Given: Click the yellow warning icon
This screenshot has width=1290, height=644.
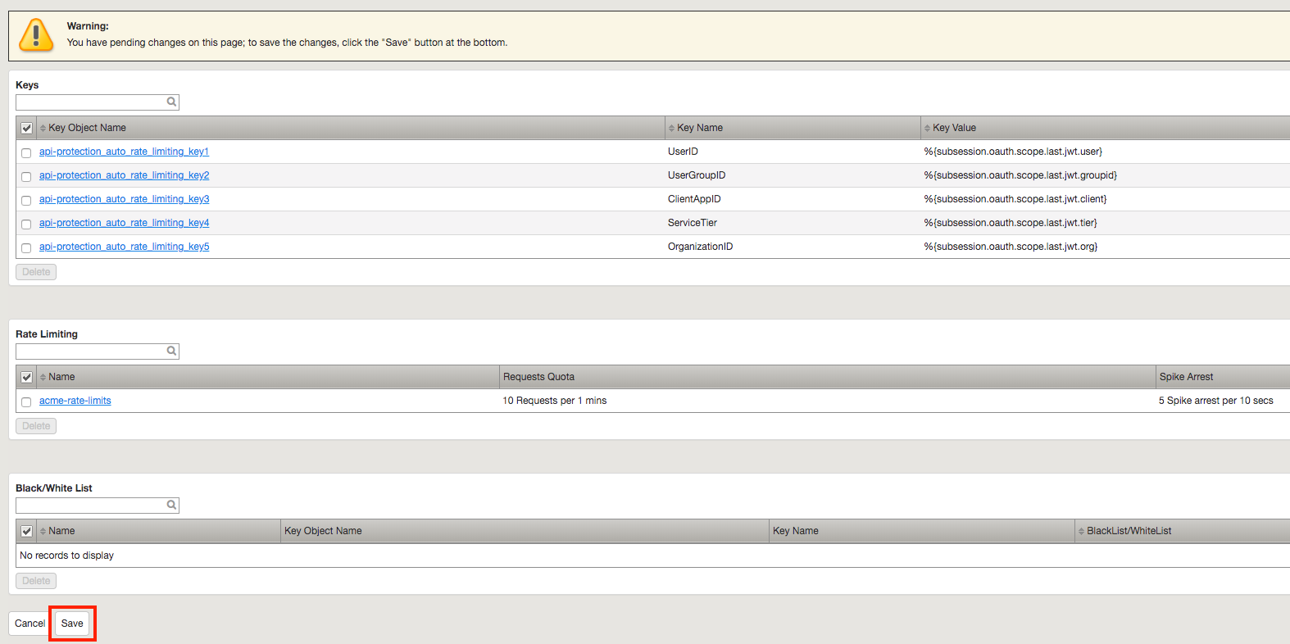Looking at the screenshot, I should click(x=36, y=35).
